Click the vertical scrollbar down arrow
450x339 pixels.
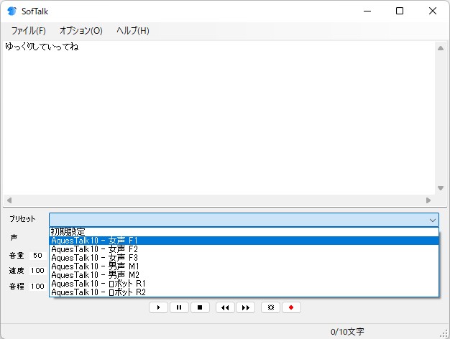click(x=441, y=188)
